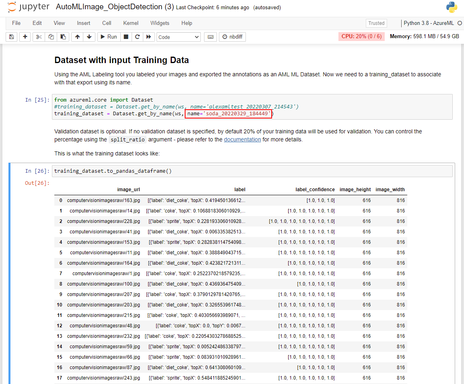Click computervisionimagesraw/163.jpg cell
Viewport: 464px width, 384px height.
coord(103,200)
